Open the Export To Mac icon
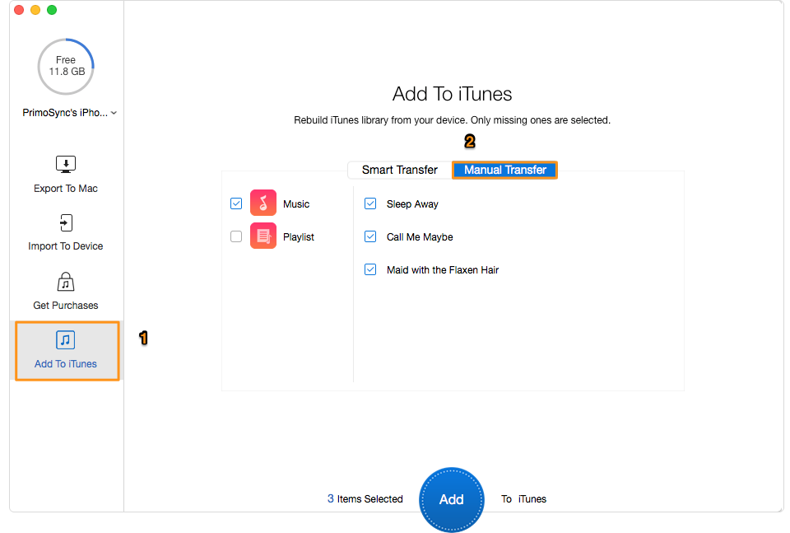 click(x=66, y=165)
